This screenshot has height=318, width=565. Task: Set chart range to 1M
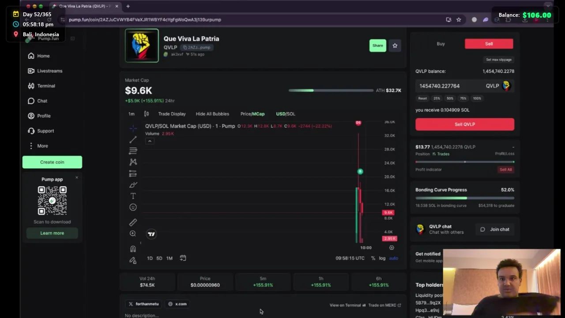tap(169, 258)
